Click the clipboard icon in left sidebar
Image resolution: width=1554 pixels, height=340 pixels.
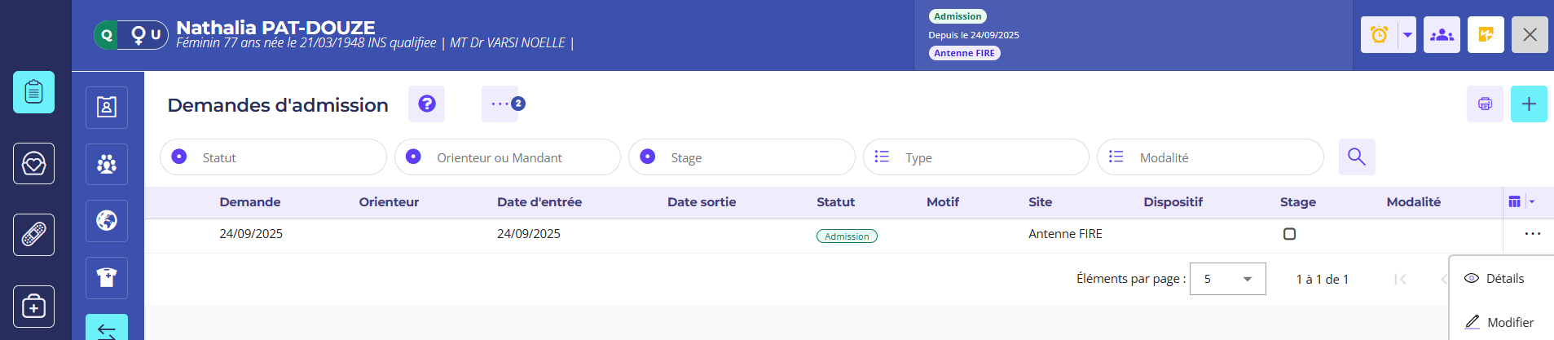click(x=33, y=92)
